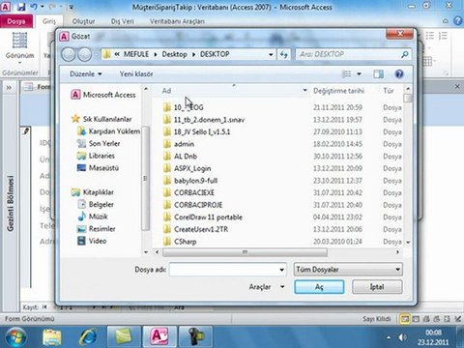The height and width of the screenshot is (348, 464).
Task: Click the volume speaker tray icon
Action: (x=402, y=337)
